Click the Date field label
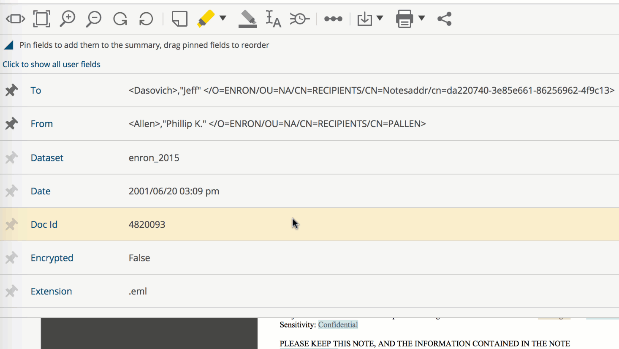Image resolution: width=619 pixels, height=349 pixels. [x=41, y=191]
